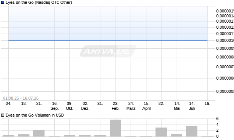The image size is (234, 140).
Task: Click the "0" label on the volume axis
Action: coord(217,136)
